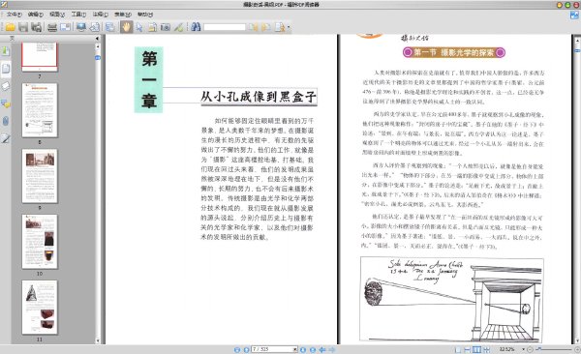Open the search options dropdown arrow
Image resolution: width=581 pixels, height=354 pixels.
289,27
